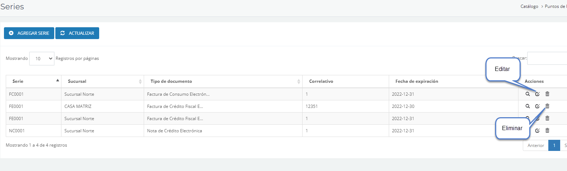Click the ACTUALIZAR refresh button
The image size is (567, 171).
click(77, 33)
